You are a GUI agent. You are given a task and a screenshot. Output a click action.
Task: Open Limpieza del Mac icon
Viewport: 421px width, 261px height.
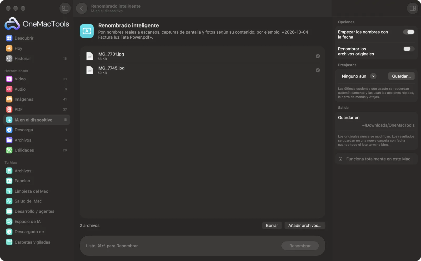tap(9, 191)
